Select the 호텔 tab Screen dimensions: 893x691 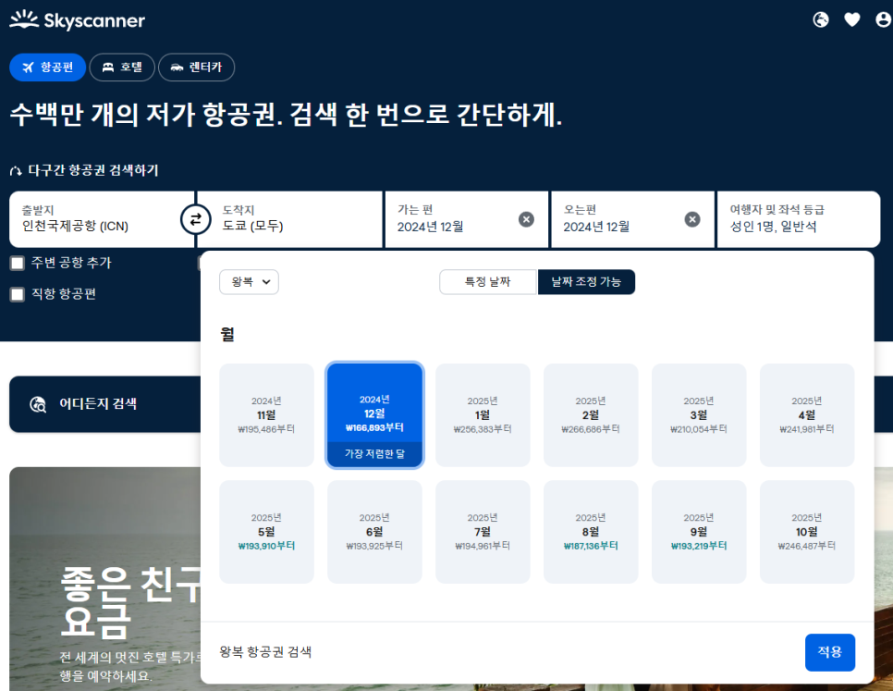122,68
